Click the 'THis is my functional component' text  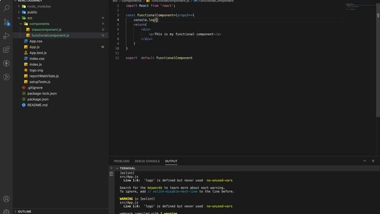click(x=183, y=34)
